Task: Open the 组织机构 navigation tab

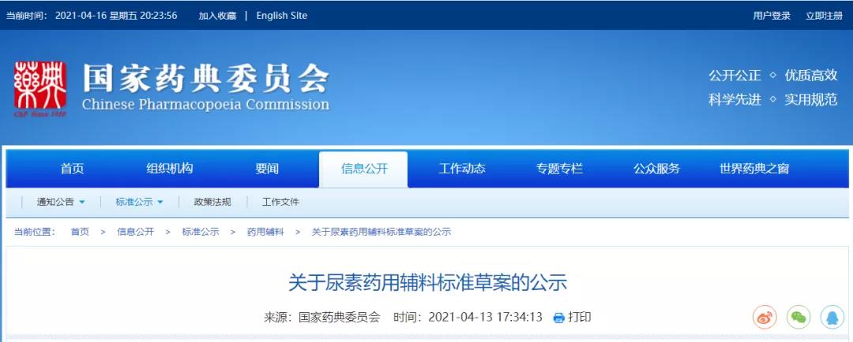Action: pos(169,169)
